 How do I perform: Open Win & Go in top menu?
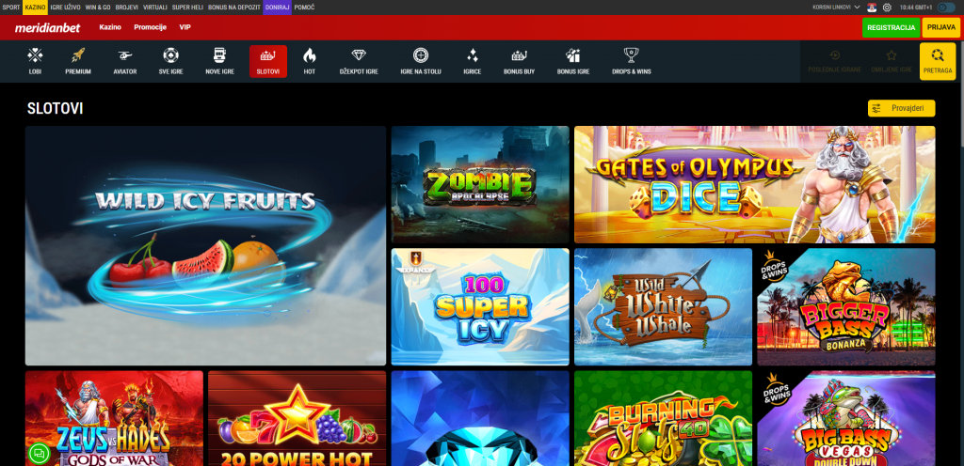(x=98, y=8)
